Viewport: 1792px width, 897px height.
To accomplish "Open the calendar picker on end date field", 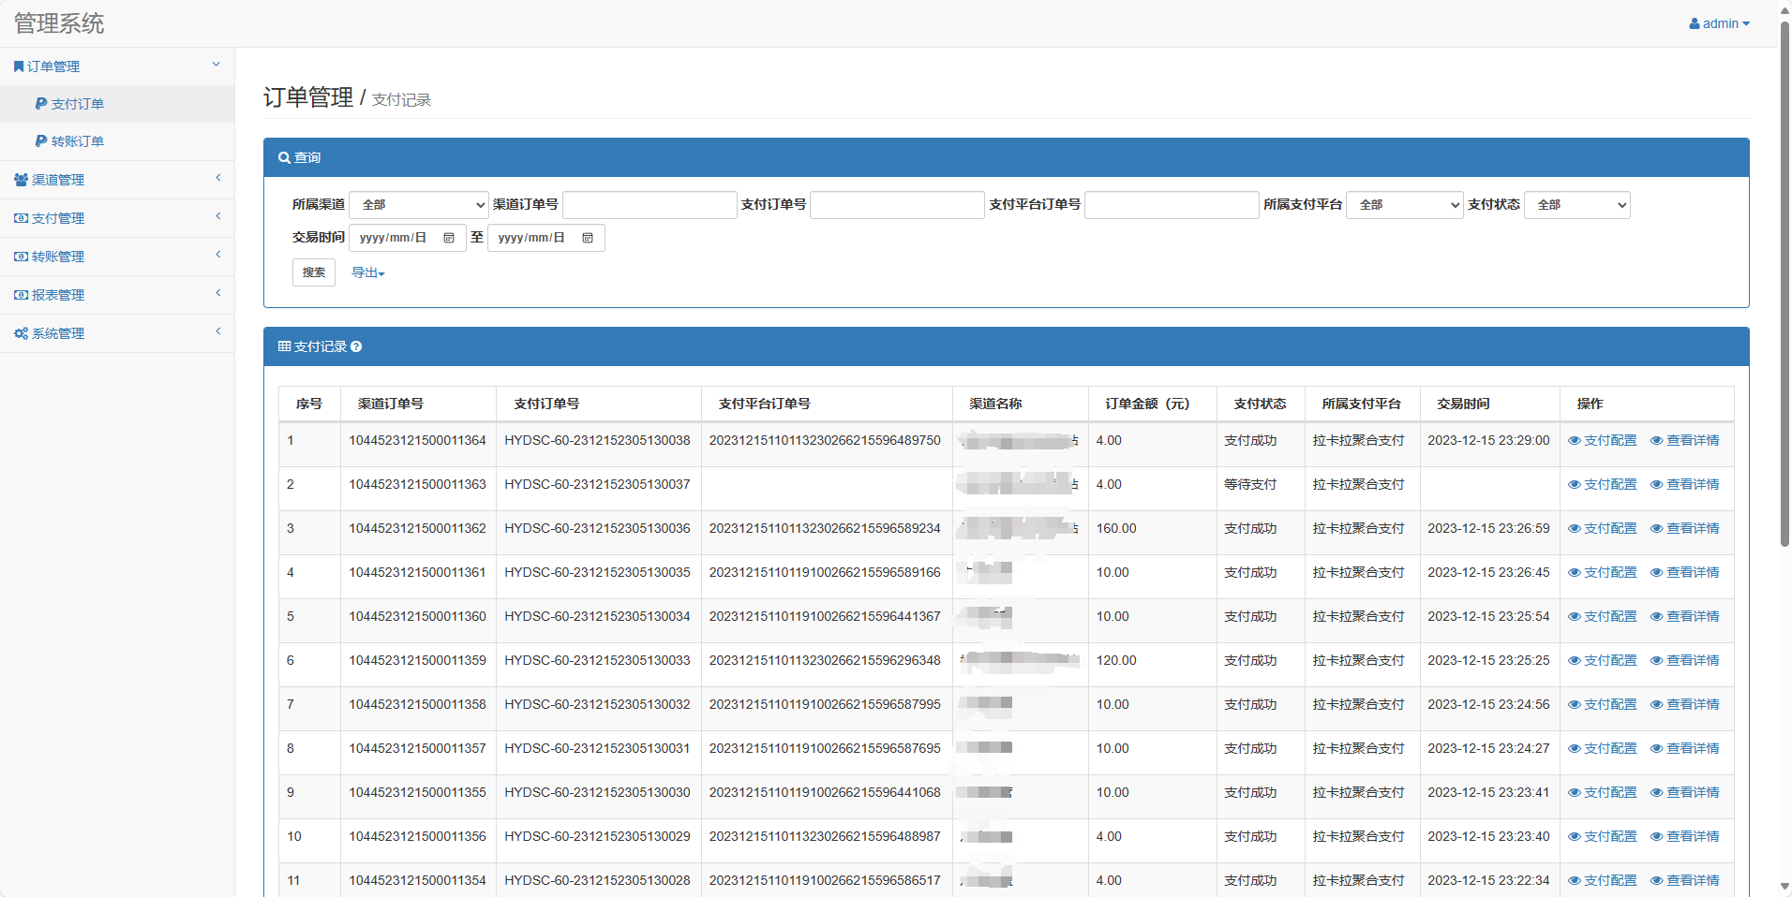I will coord(588,238).
